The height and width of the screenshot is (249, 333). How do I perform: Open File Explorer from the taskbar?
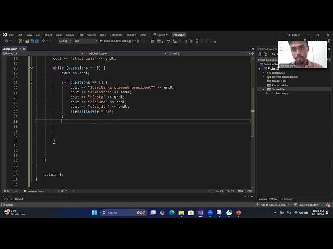pos(182,213)
